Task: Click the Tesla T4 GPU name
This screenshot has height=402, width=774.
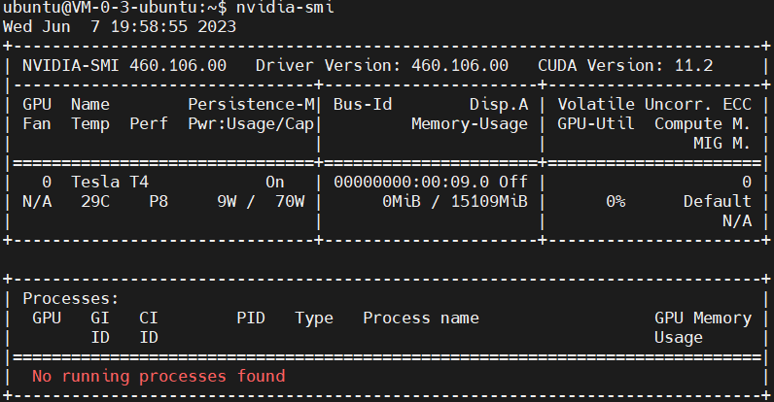Action: point(110,182)
